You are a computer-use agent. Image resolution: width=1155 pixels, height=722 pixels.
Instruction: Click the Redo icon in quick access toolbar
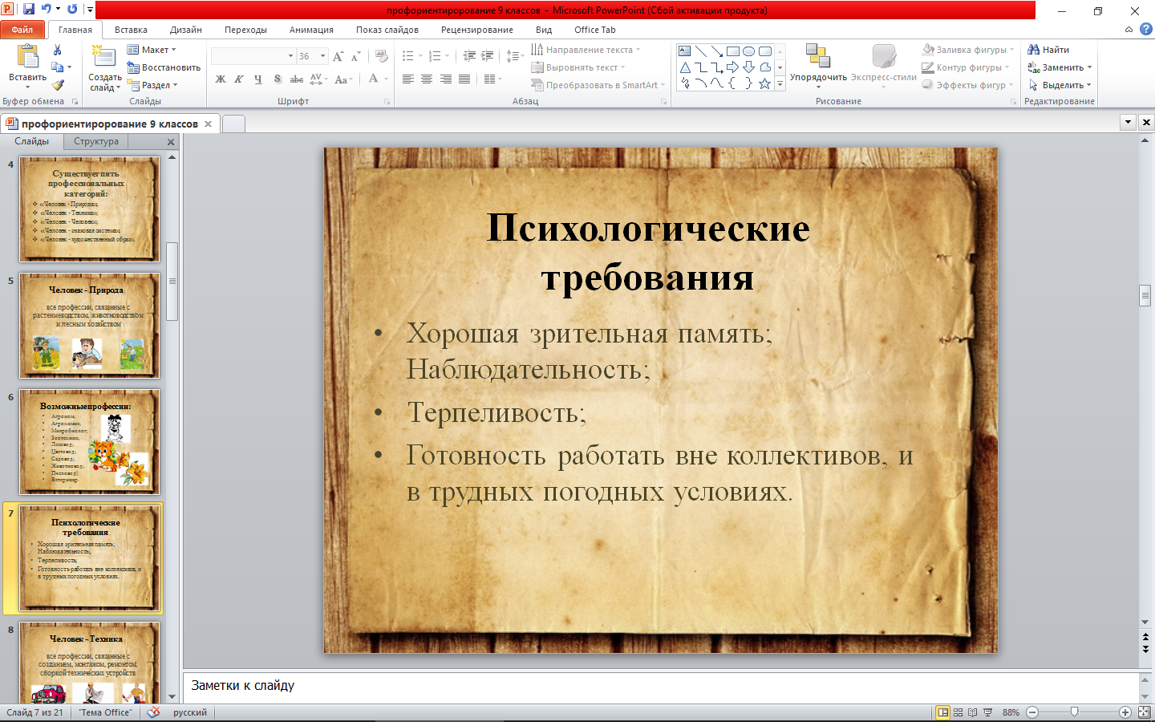[72, 10]
